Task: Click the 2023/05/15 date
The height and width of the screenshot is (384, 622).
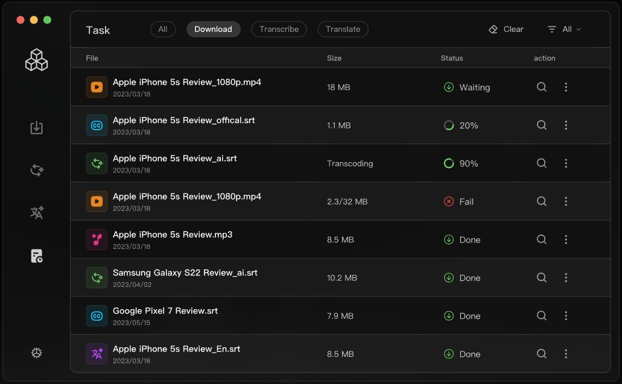Action: [132, 323]
